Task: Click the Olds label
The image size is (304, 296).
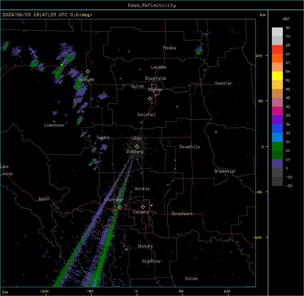Action: [x=137, y=139]
